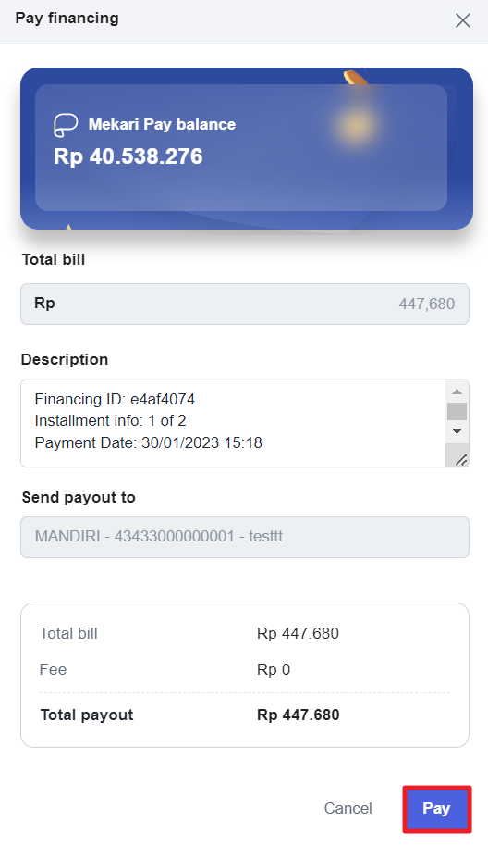Viewport: 488px width, 846px height.
Task: Select the Rp 40.538.276 balance amount
Action: tap(128, 156)
